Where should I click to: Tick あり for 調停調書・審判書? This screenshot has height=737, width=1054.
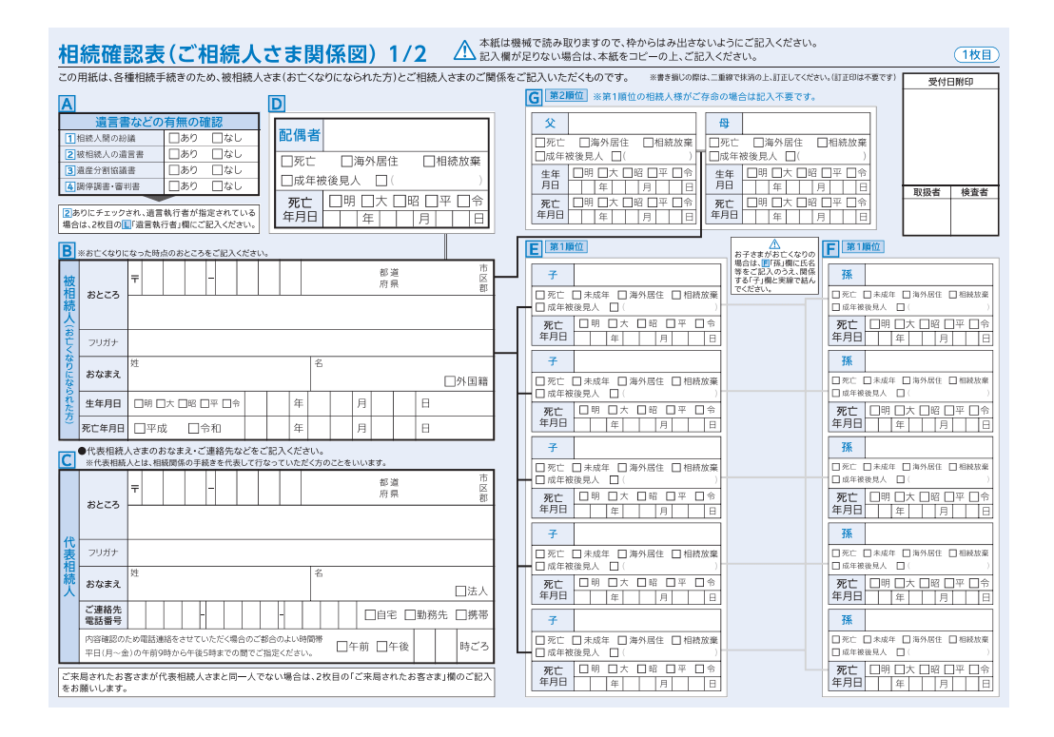tap(174, 186)
